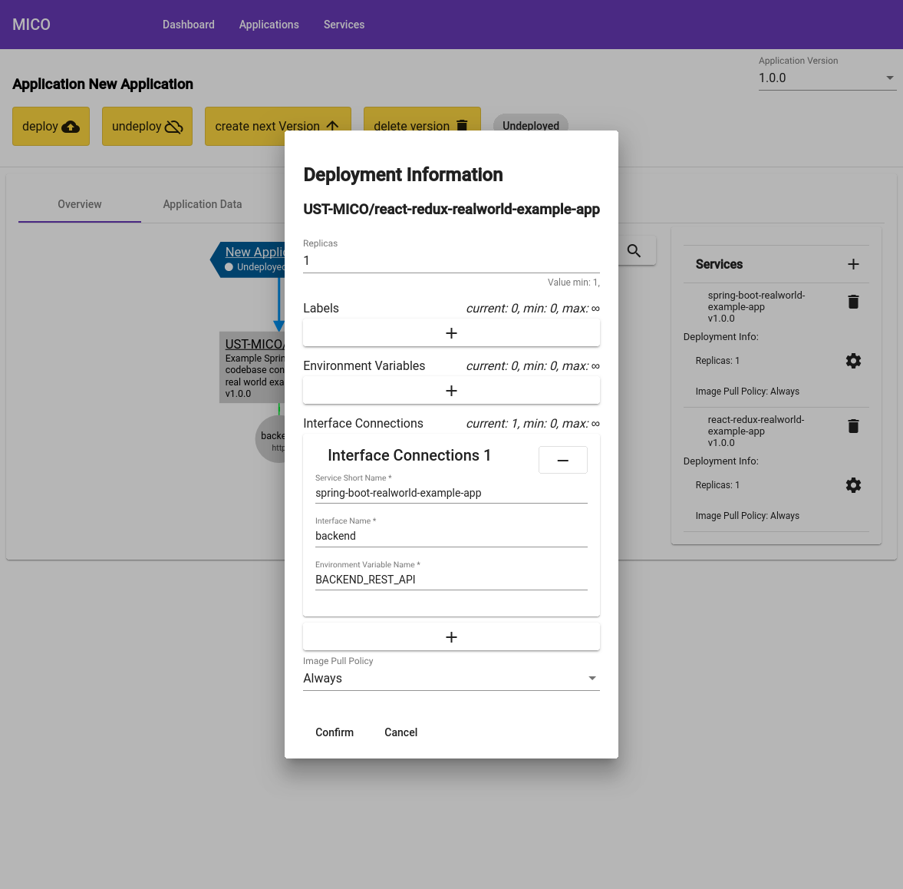Viewport: 903px width, 889px height.
Task: Click create next Version button
Action: pyautogui.click(x=278, y=126)
